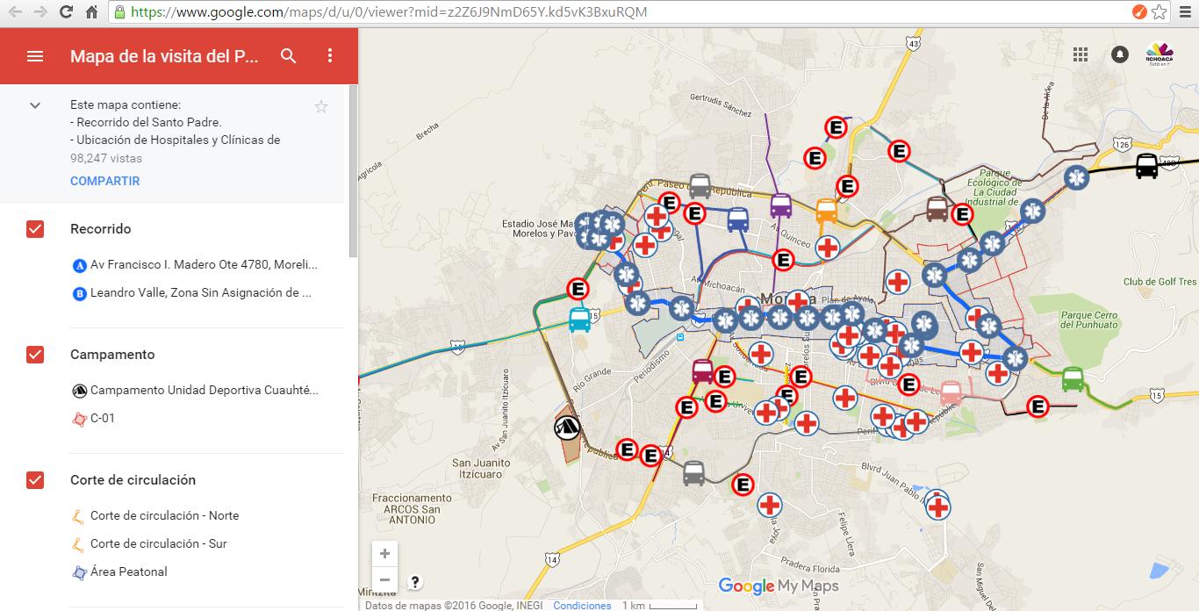This screenshot has width=1199, height=611.
Task: Toggle the Campamento layer checkbox
Action: point(35,355)
